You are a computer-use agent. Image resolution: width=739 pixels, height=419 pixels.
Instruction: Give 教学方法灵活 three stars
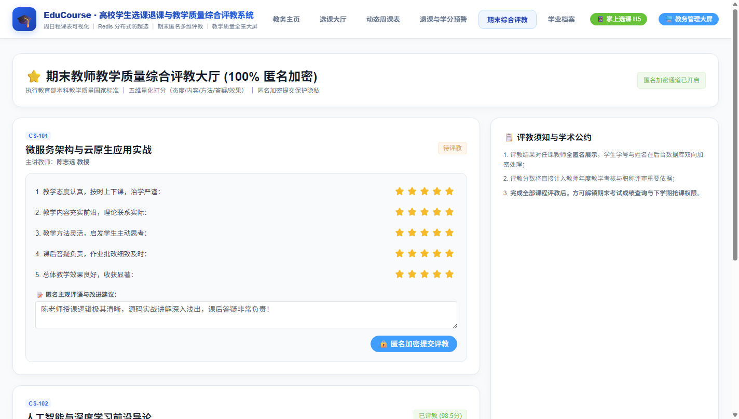[x=425, y=233]
